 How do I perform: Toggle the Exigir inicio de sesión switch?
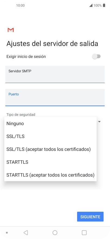coord(96,57)
